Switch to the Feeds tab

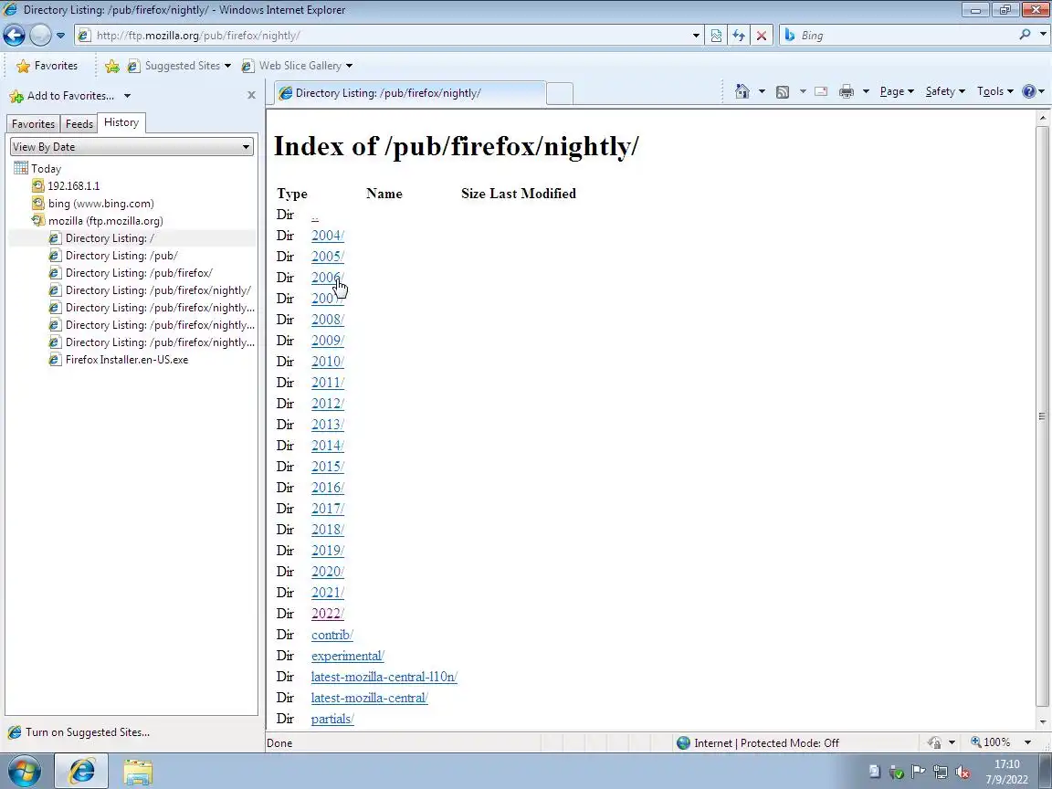[79, 124]
